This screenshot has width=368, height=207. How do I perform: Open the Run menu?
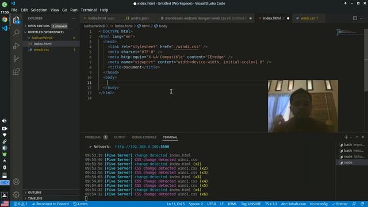point(74,10)
